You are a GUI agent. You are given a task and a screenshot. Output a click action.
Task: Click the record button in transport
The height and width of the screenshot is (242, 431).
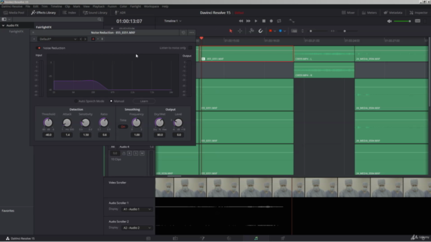[x=271, y=21]
